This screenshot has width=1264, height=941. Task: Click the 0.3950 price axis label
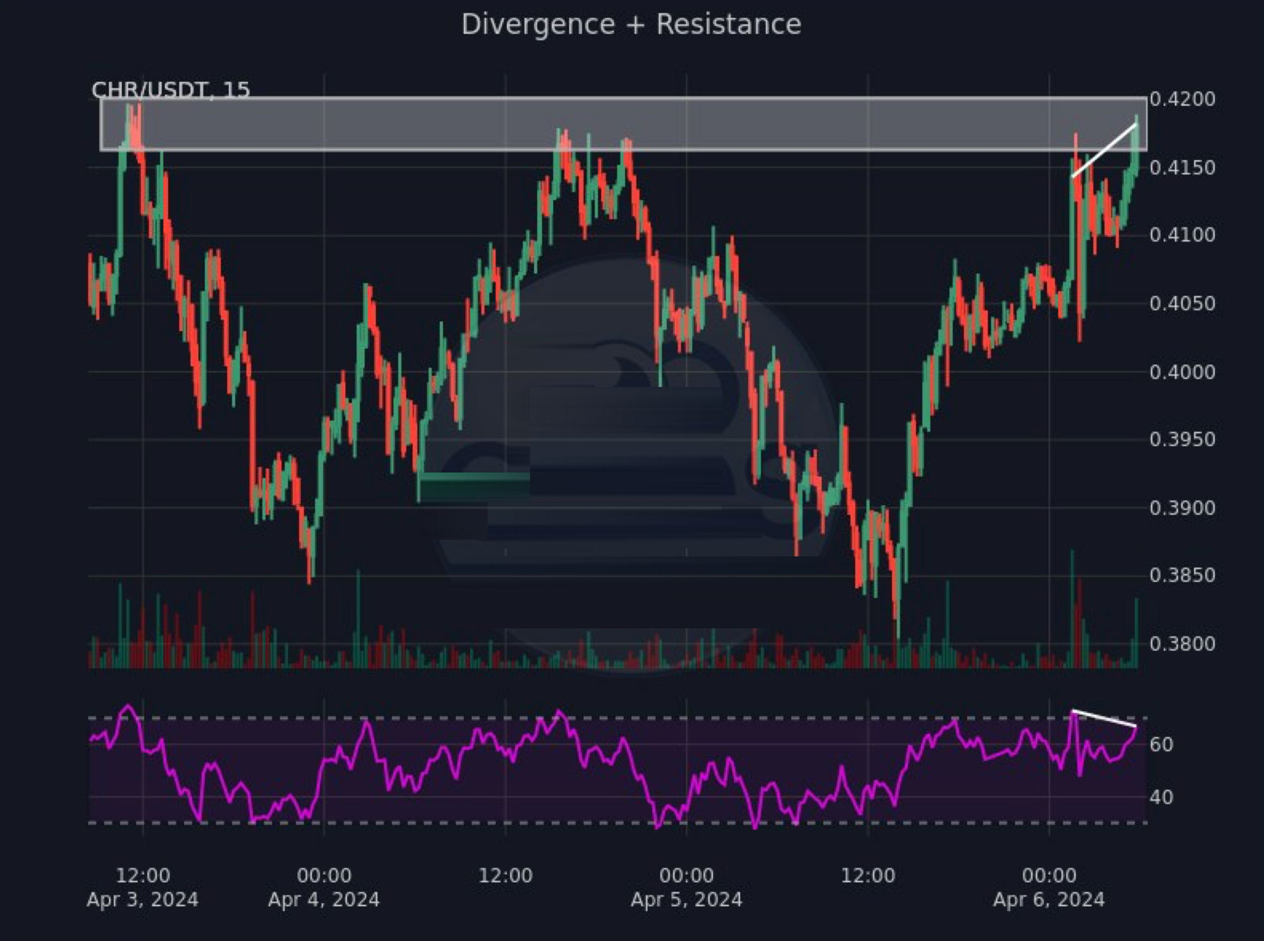[x=1182, y=439]
